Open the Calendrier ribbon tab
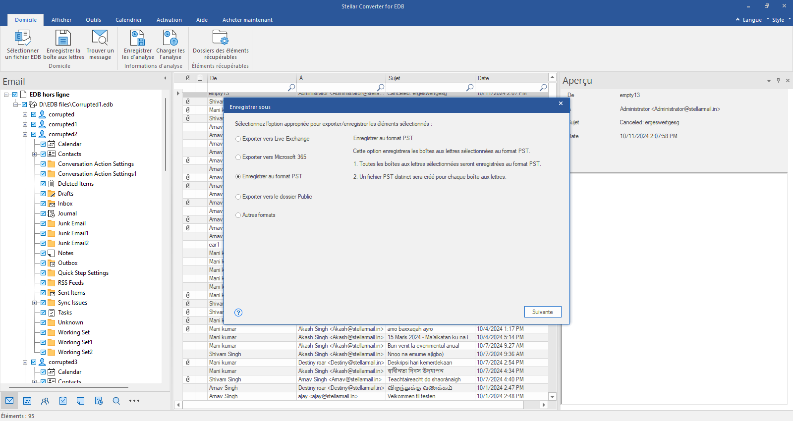Image resolution: width=793 pixels, height=421 pixels. (x=129, y=20)
